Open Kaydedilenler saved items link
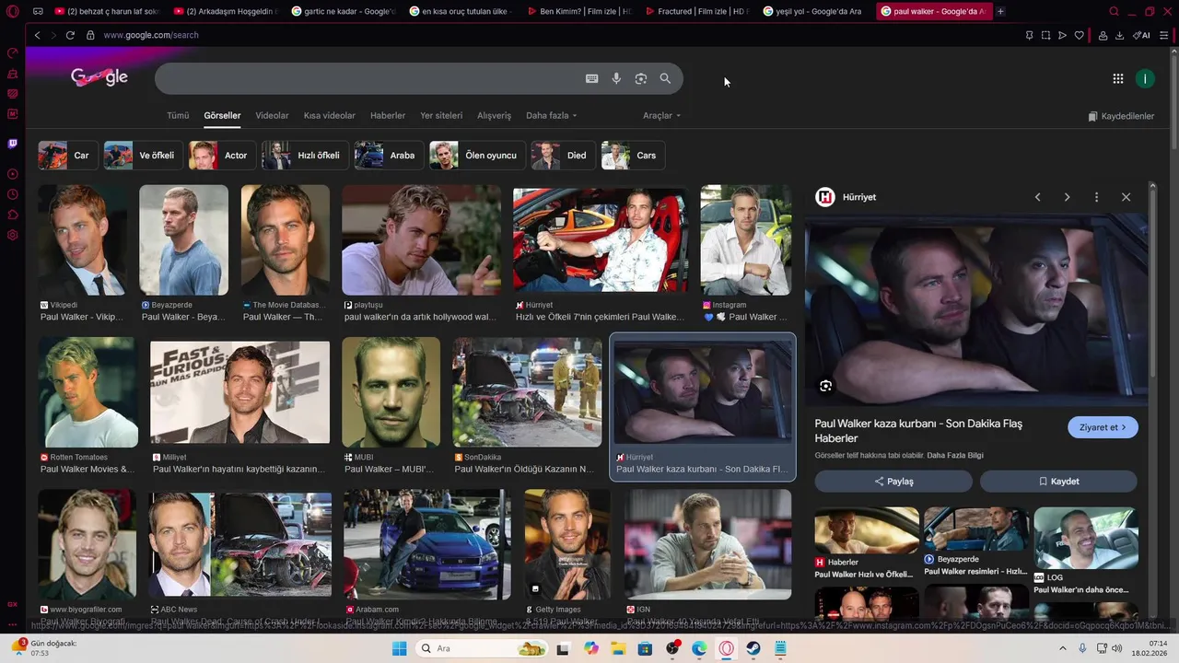 (x=1121, y=116)
